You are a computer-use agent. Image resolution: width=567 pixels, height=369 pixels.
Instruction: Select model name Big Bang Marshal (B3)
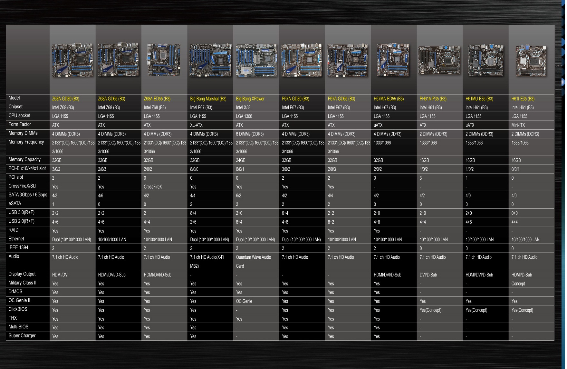[208, 99]
